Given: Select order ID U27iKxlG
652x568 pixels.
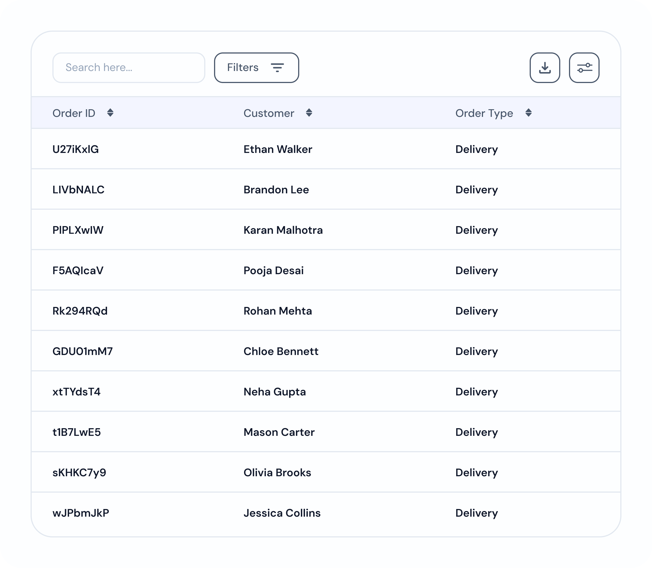Looking at the screenshot, I should (75, 149).
